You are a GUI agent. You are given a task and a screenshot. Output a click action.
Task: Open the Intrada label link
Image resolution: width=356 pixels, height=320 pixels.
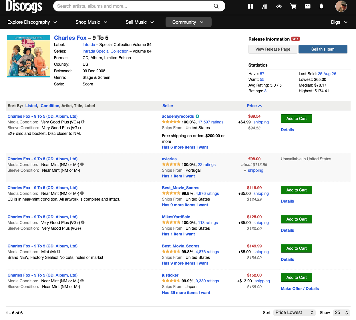pyautogui.click(x=89, y=45)
